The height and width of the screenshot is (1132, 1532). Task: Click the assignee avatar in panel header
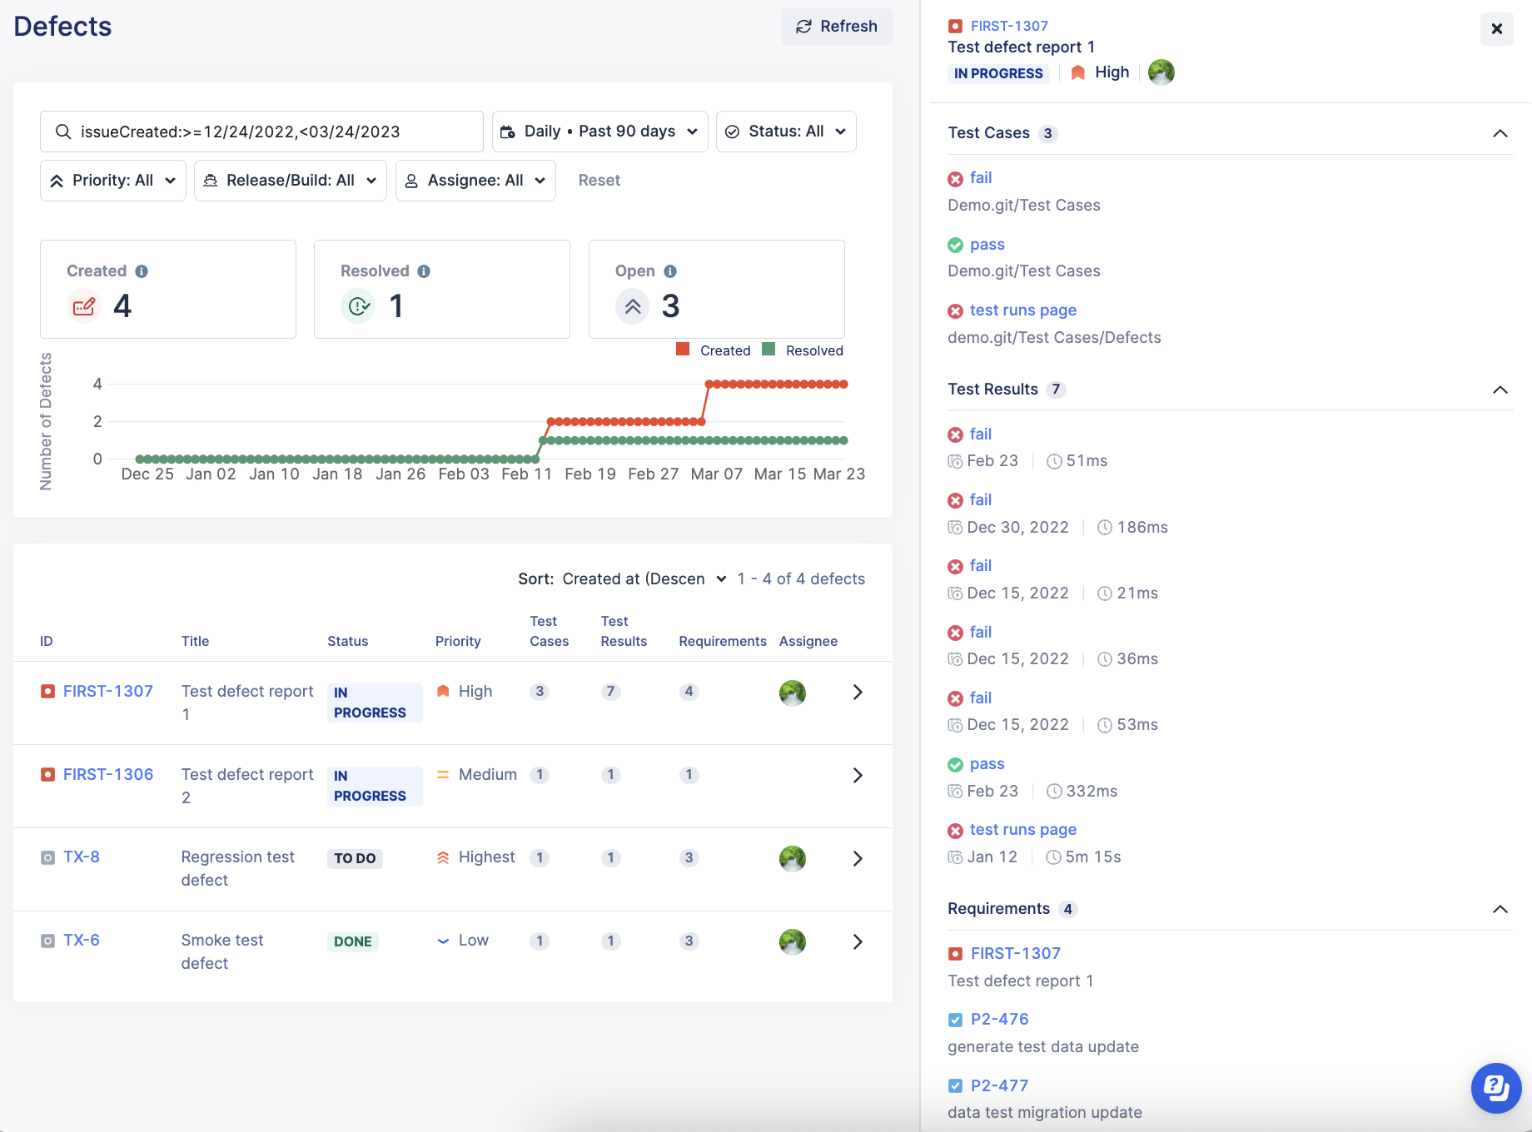[x=1161, y=72]
